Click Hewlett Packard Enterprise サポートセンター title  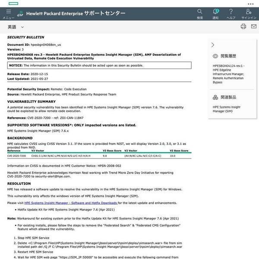[76, 13]
